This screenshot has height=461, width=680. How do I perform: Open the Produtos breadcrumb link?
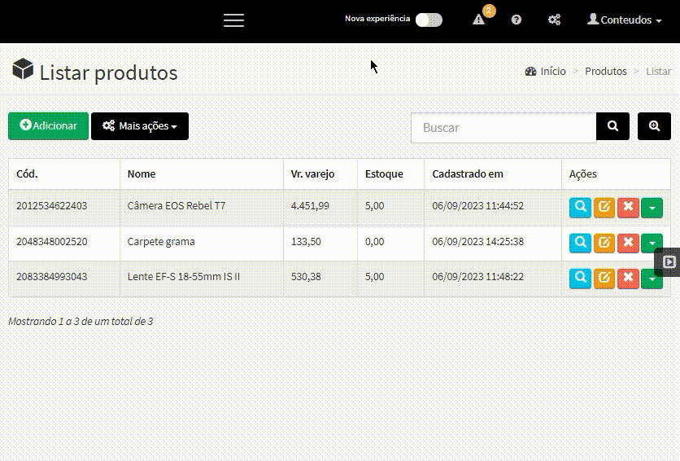(606, 71)
